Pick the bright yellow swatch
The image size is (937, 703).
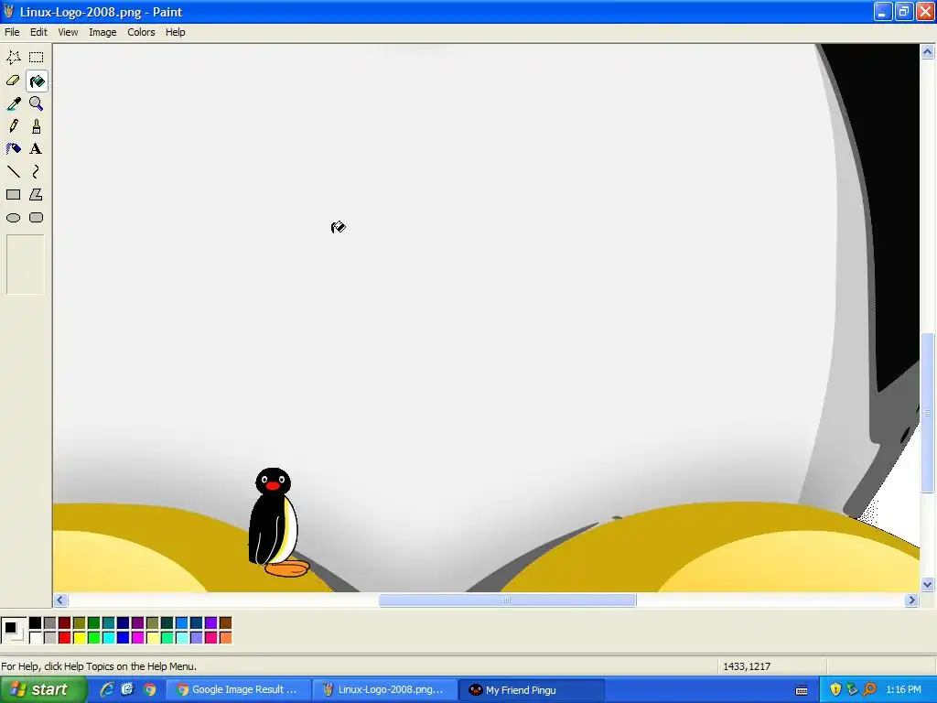tap(79, 638)
